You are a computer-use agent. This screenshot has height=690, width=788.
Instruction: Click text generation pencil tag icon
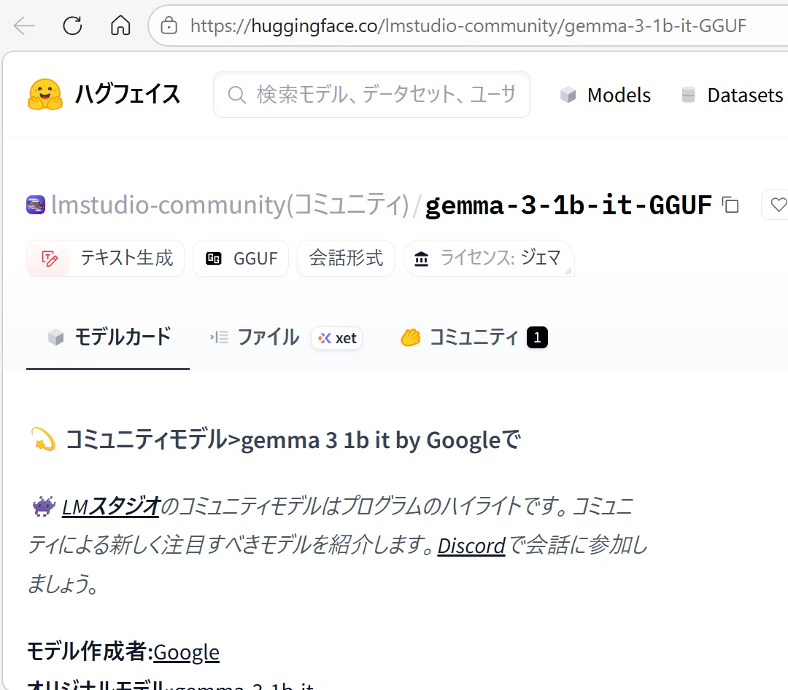click(50, 259)
